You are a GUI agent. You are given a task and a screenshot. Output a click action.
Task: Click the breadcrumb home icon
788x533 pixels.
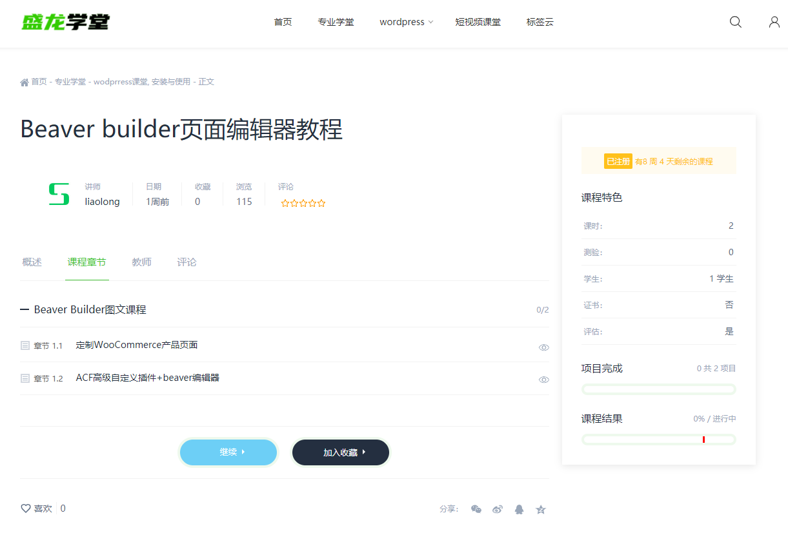click(25, 82)
